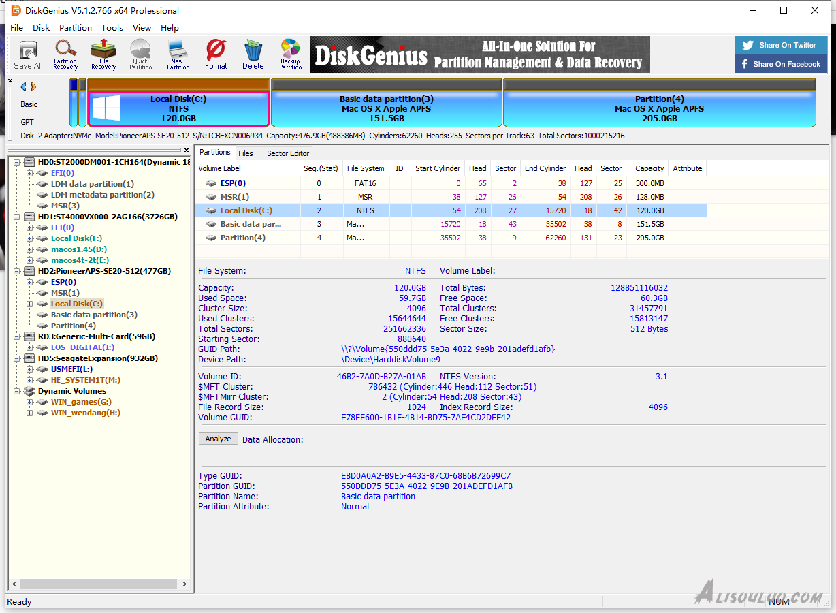Viewport: 836px width, 613px height.
Task: Open the View menu
Action: click(x=142, y=28)
